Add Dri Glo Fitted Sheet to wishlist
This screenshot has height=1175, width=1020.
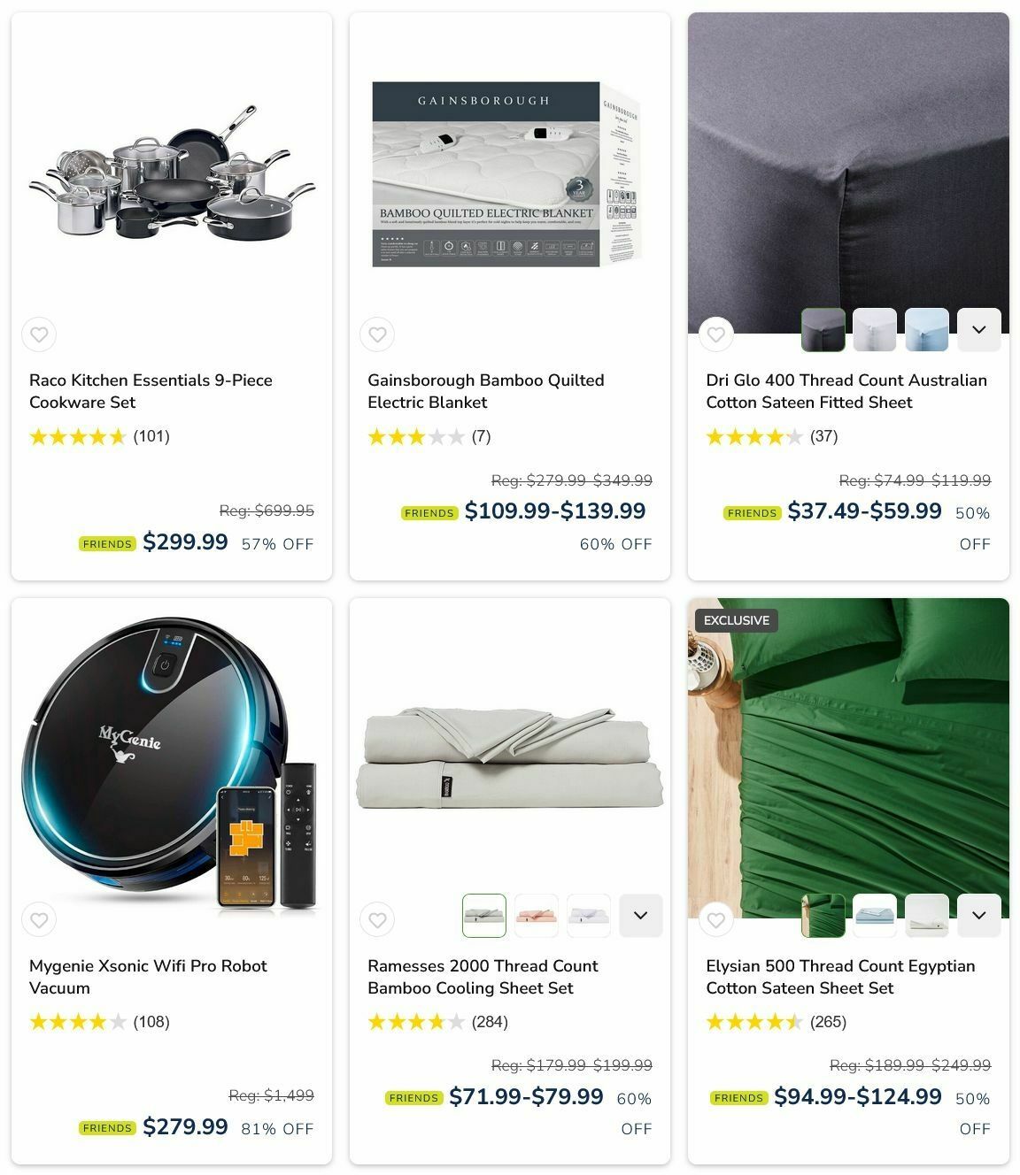point(715,334)
